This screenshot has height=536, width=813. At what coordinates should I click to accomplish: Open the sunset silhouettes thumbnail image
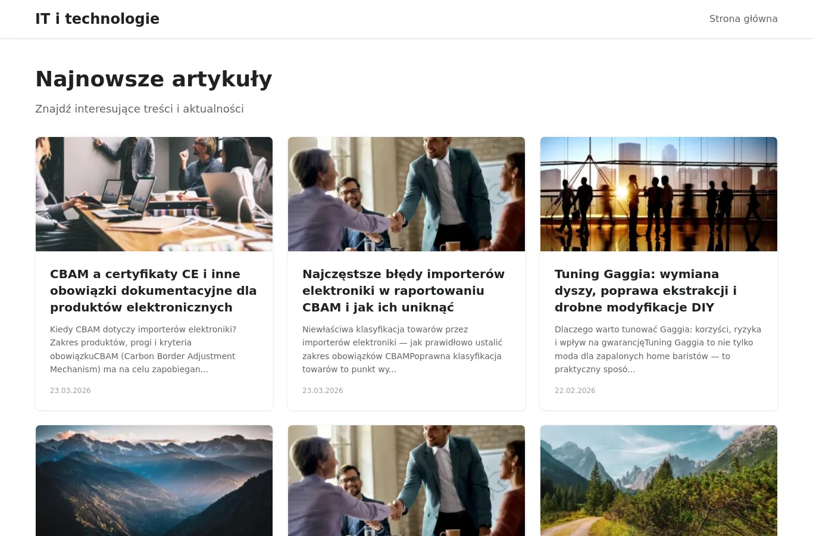click(659, 194)
